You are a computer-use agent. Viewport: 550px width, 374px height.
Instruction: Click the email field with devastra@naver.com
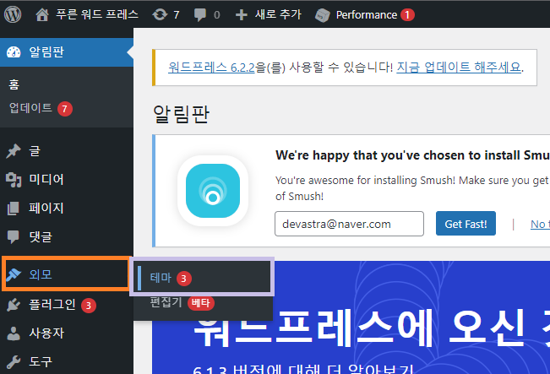pos(350,224)
